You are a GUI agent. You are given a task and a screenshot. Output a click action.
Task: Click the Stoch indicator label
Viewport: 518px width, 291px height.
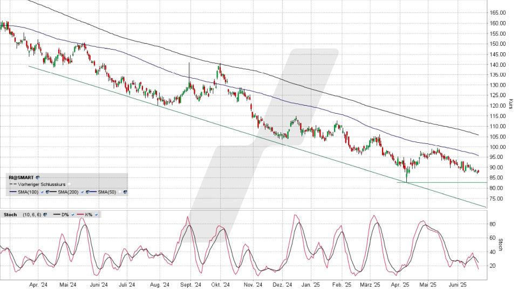coord(10,214)
